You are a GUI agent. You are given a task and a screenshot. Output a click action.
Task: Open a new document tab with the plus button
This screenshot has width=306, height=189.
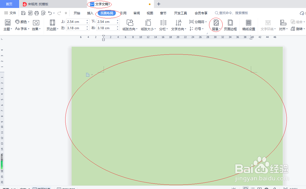tap(158, 4)
